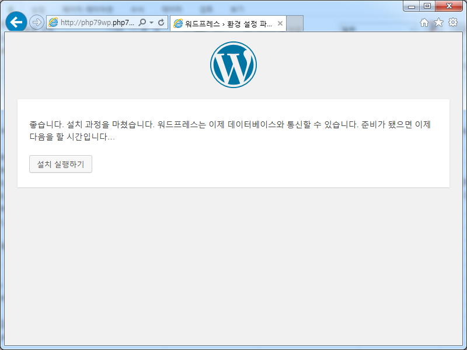Click the browser Back arrow button

(16, 22)
